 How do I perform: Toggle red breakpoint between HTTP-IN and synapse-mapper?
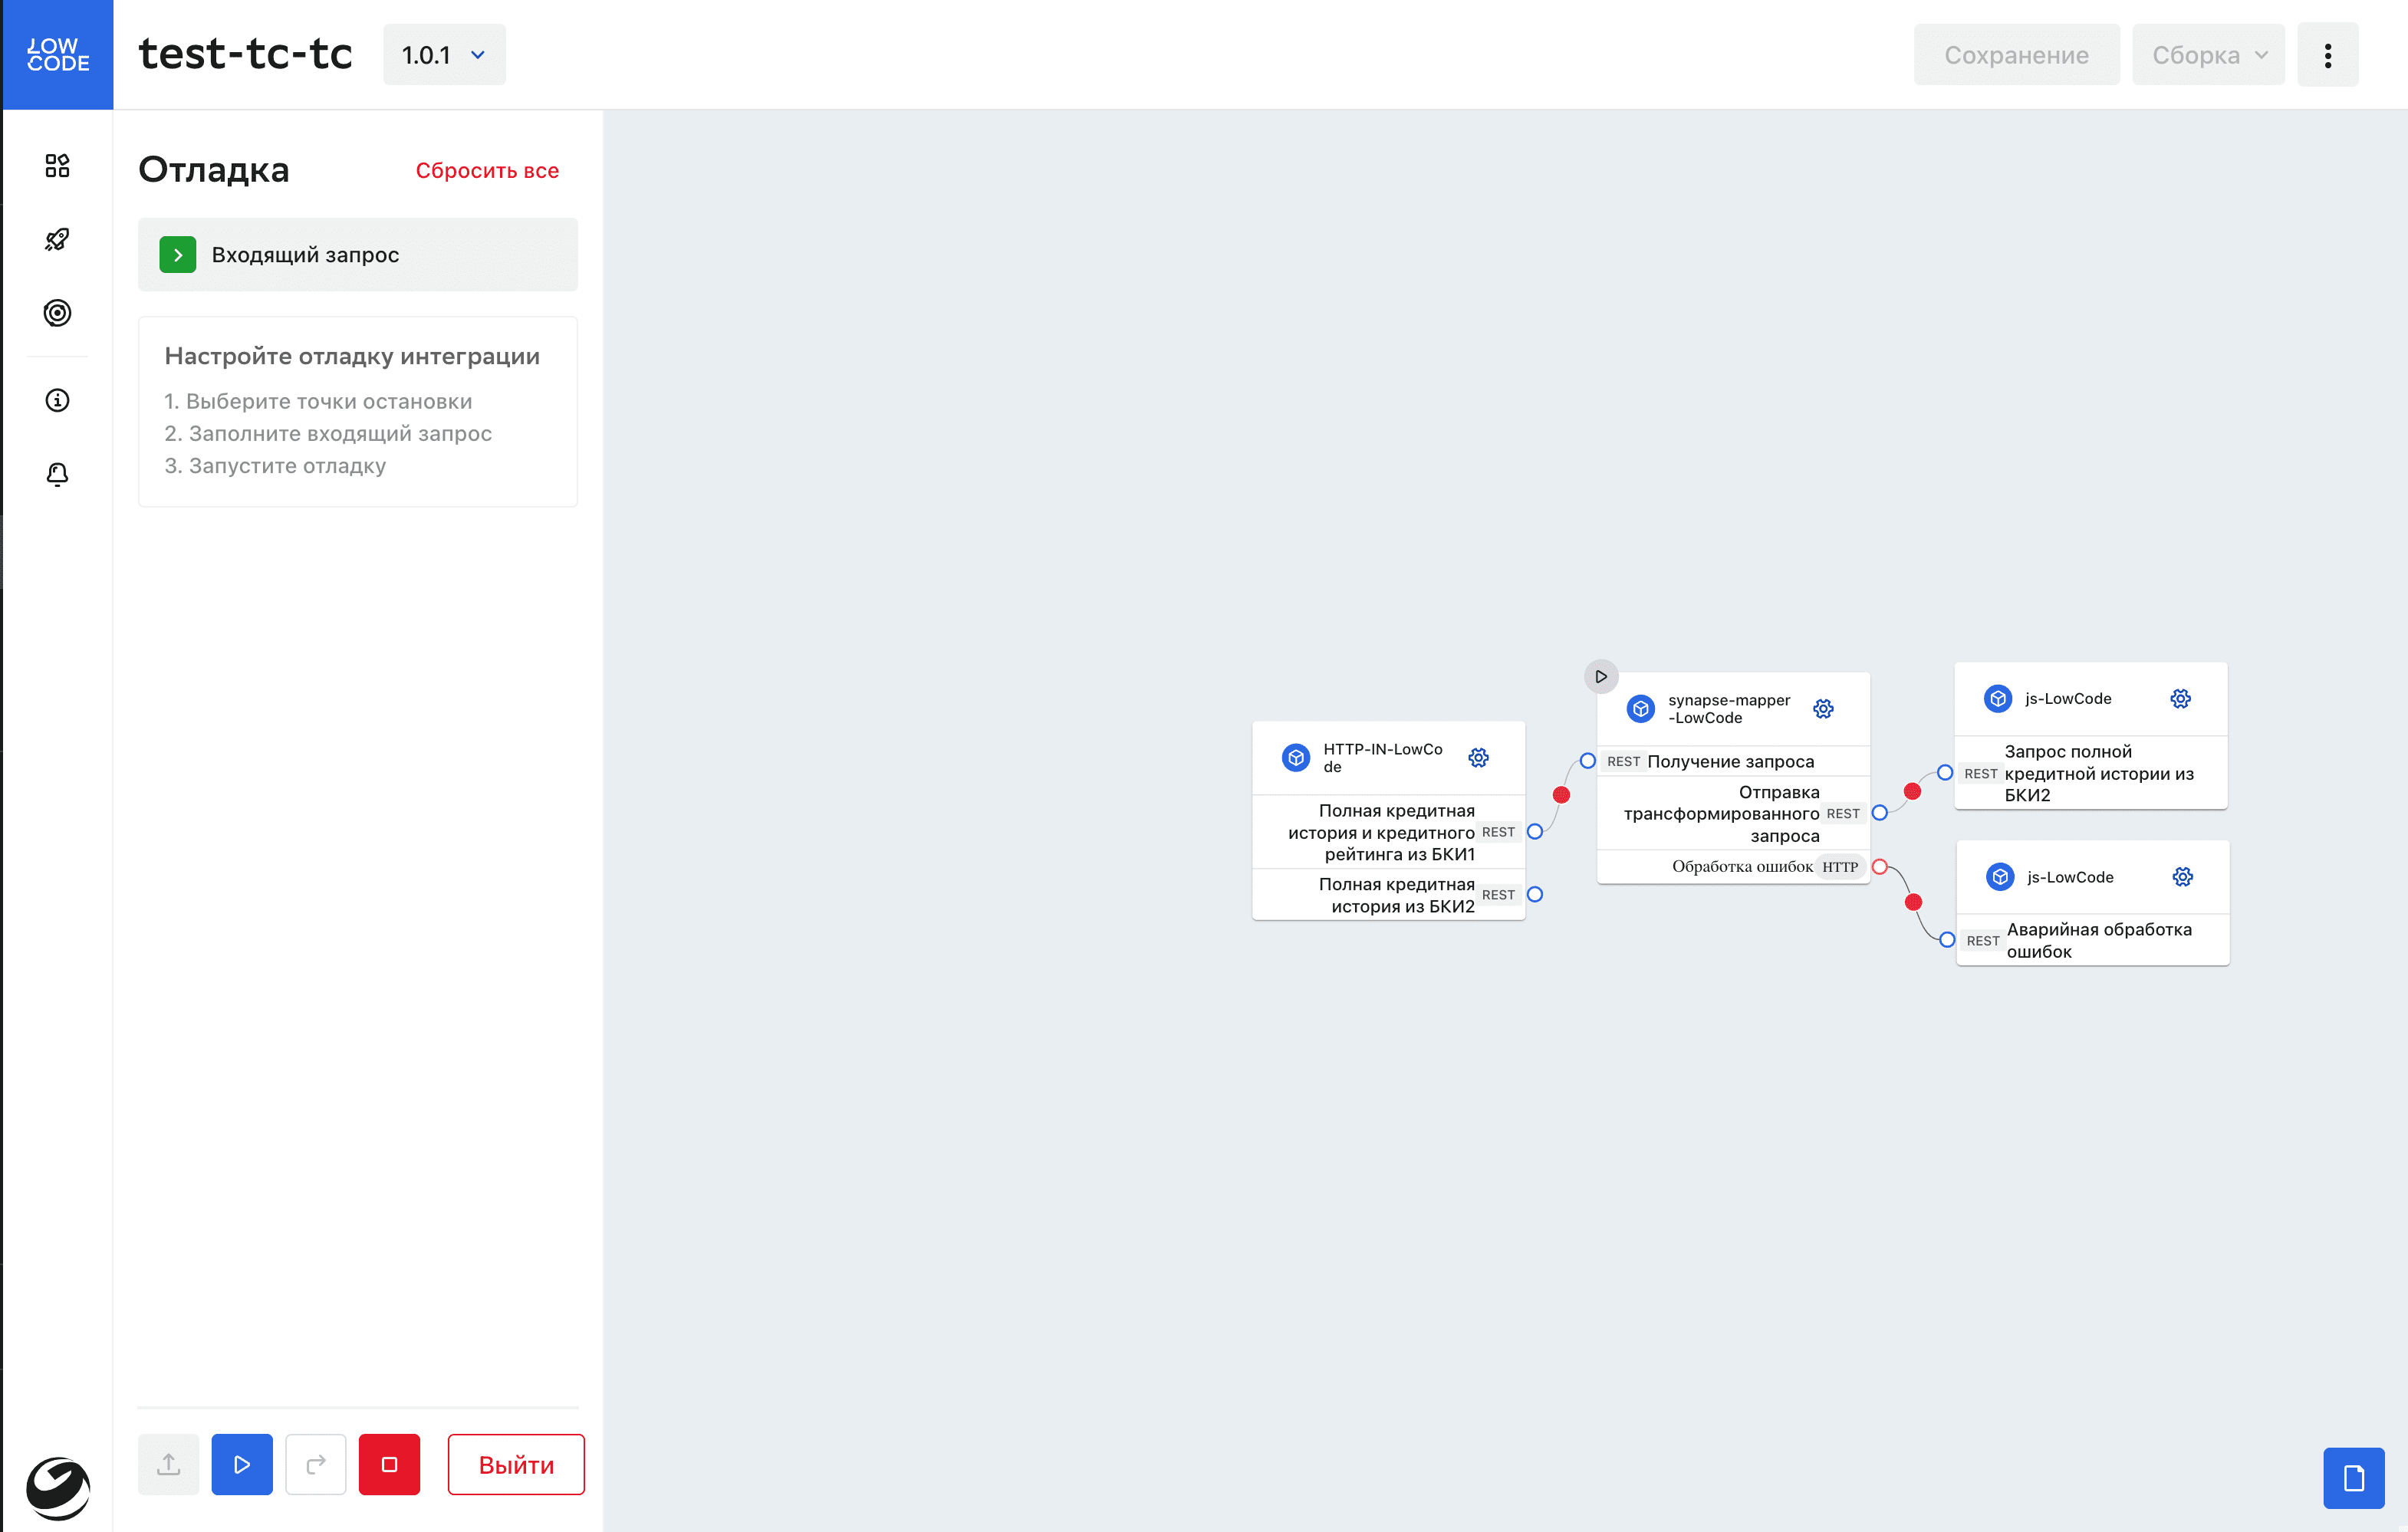[x=1560, y=795]
